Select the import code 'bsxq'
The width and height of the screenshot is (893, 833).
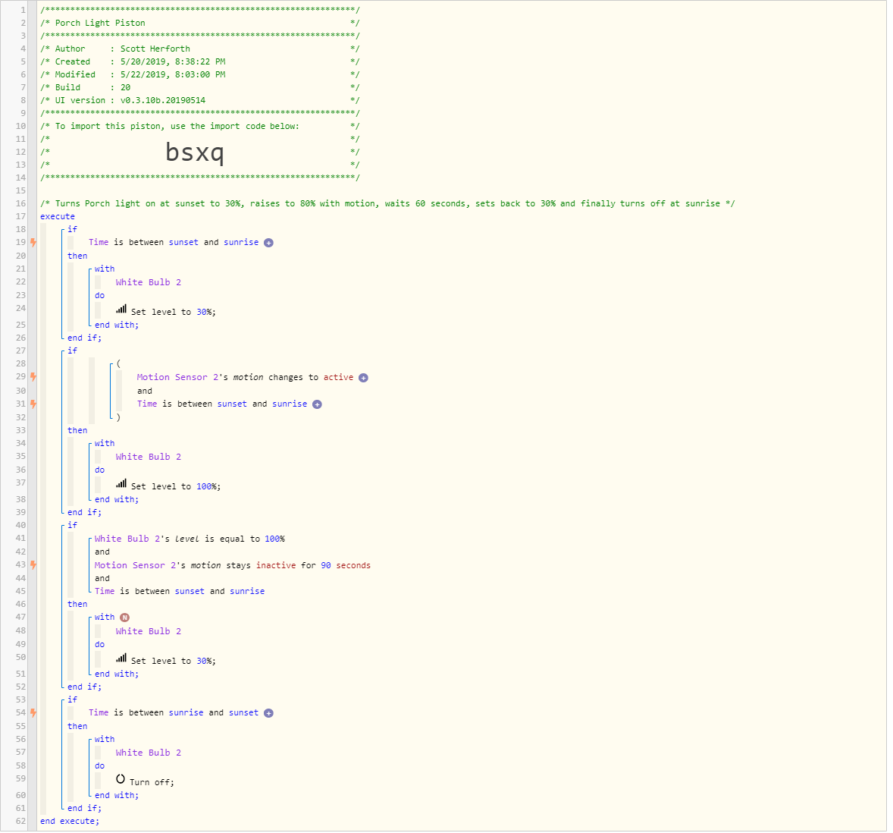tap(195, 152)
